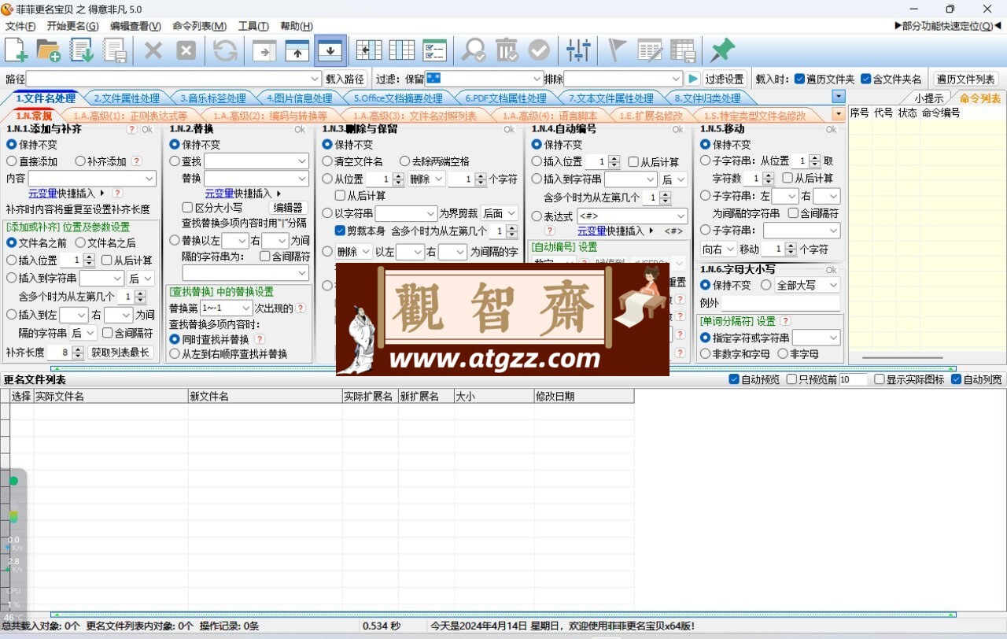Uncheck the 自动列宽 checkbox
The height and width of the screenshot is (639, 1007).
coord(956,379)
